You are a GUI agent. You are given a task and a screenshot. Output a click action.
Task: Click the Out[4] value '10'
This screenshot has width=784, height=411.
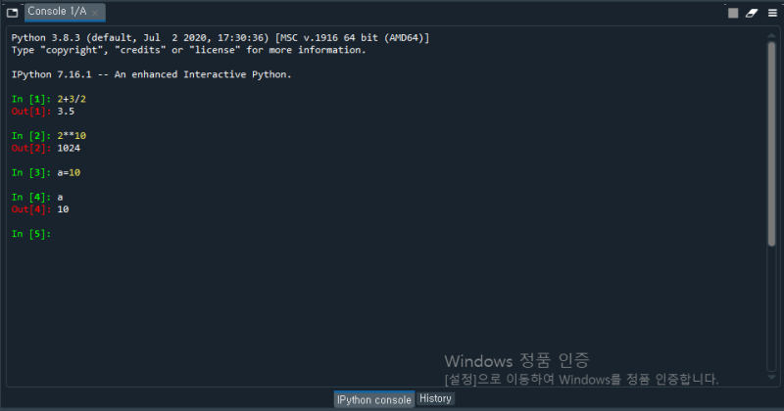(x=63, y=209)
